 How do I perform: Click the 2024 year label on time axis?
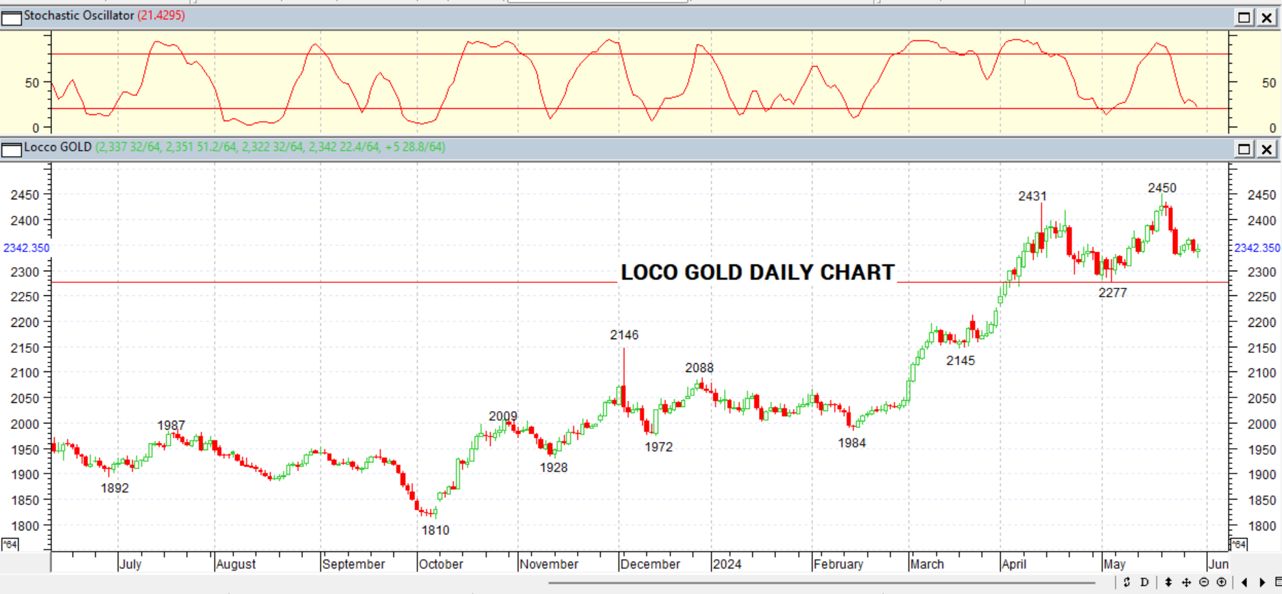point(727,564)
